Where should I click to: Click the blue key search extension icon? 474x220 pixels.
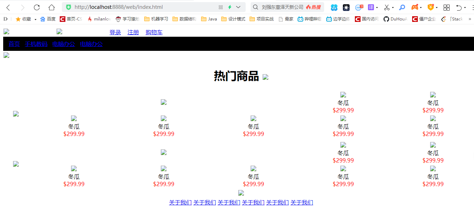403,7
